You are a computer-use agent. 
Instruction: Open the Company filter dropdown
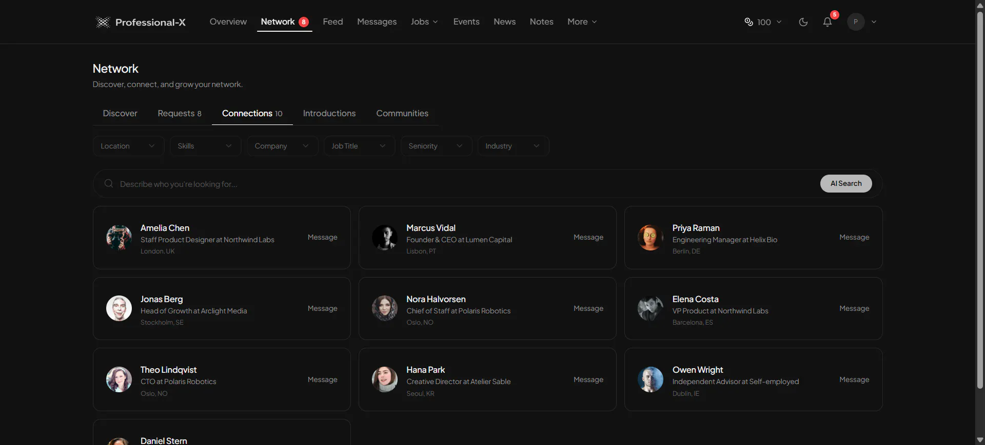282,146
